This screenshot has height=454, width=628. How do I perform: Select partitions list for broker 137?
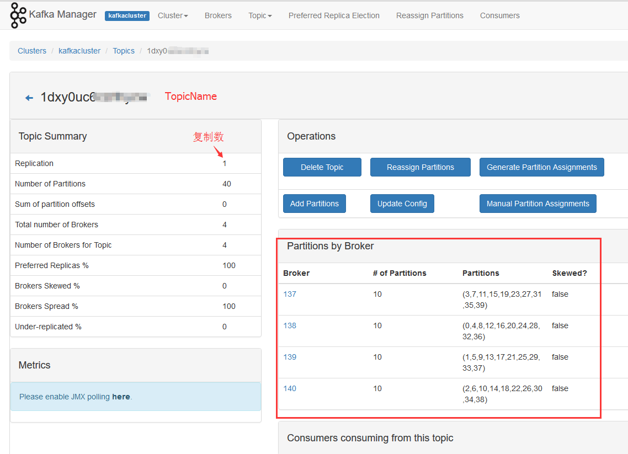click(x=502, y=300)
